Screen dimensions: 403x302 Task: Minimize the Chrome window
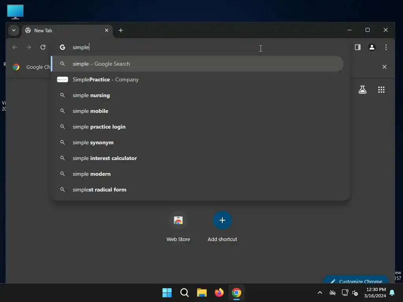tap(349, 30)
